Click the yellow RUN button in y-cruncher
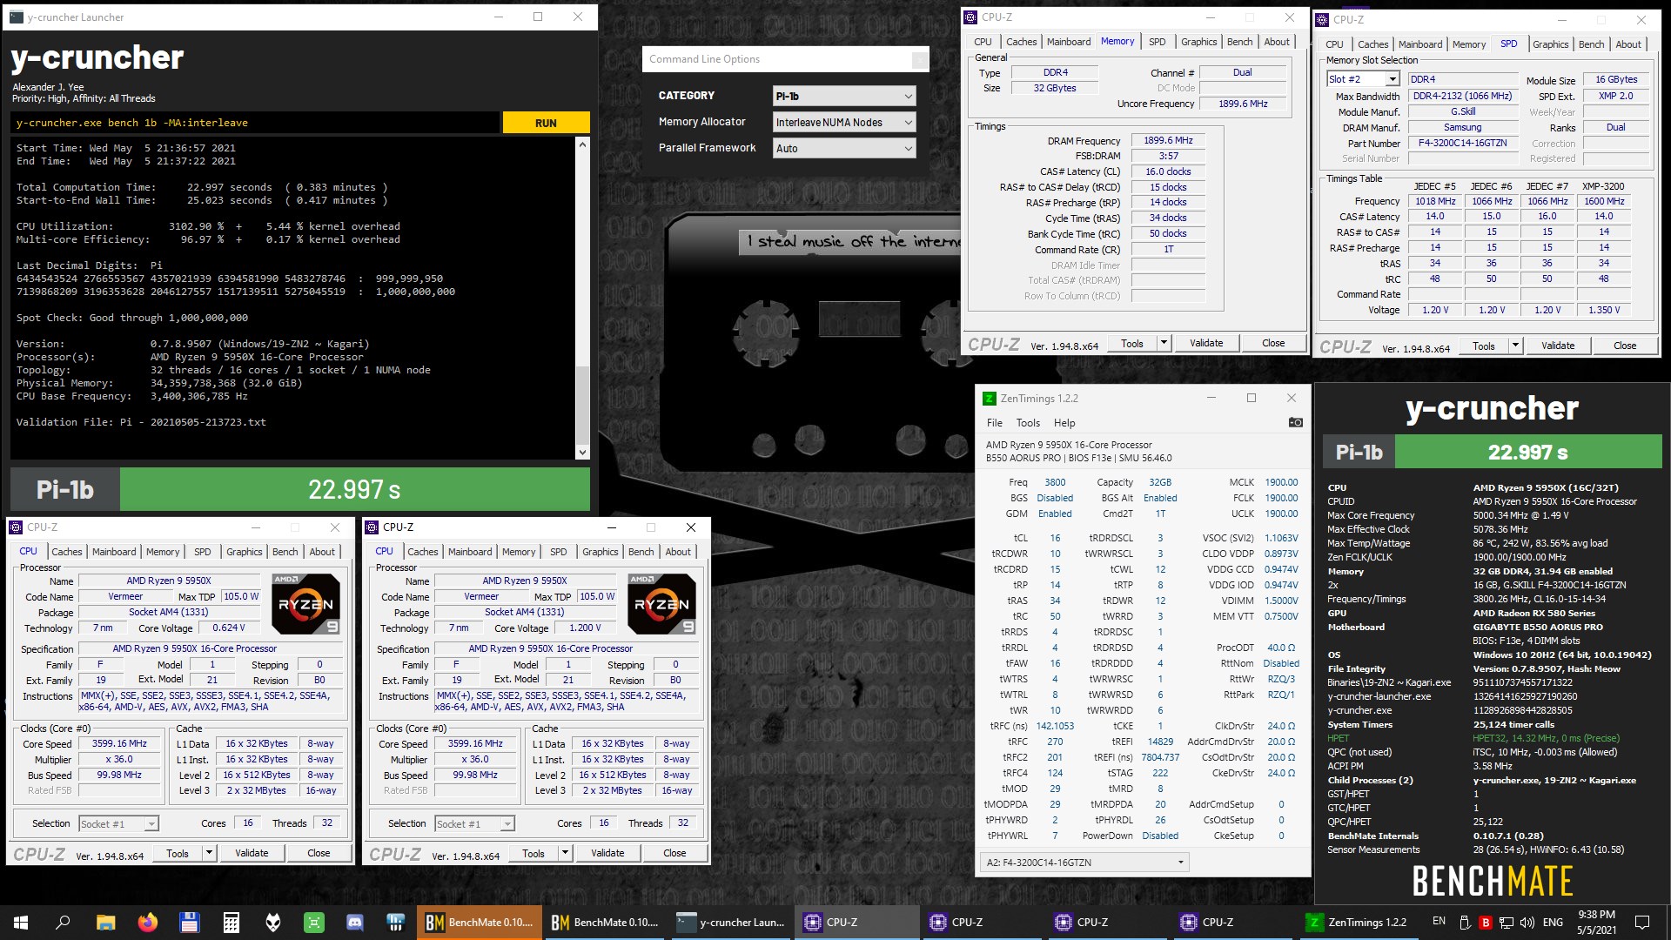 tap(546, 123)
